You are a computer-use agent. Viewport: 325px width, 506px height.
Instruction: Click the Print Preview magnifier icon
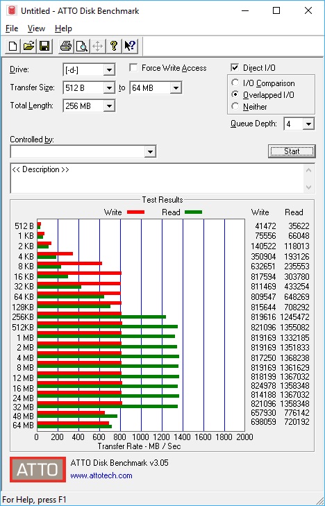click(82, 46)
